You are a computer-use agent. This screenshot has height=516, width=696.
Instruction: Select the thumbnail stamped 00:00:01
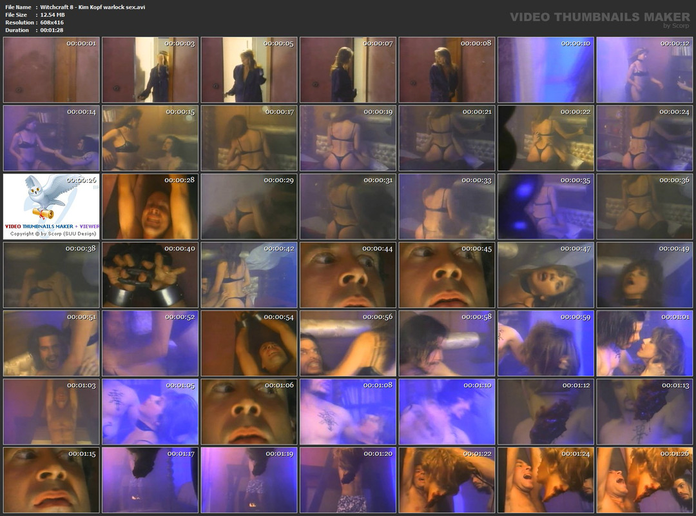tap(52, 70)
